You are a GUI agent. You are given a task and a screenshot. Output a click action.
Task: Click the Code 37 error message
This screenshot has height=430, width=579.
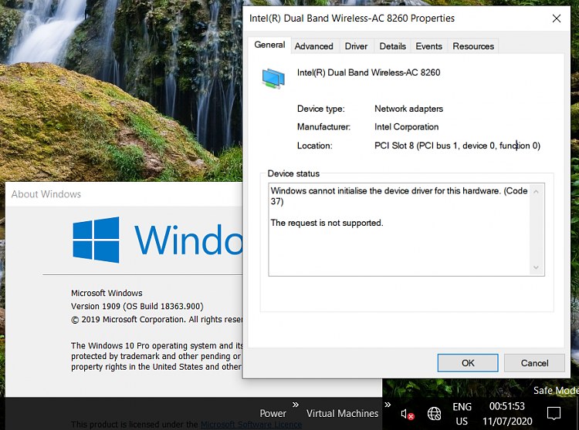399,196
